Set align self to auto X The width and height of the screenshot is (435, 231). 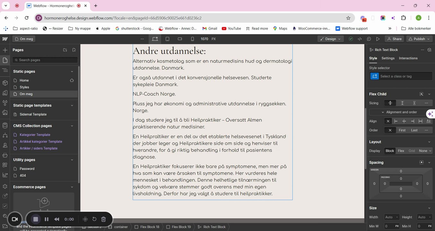point(388,121)
